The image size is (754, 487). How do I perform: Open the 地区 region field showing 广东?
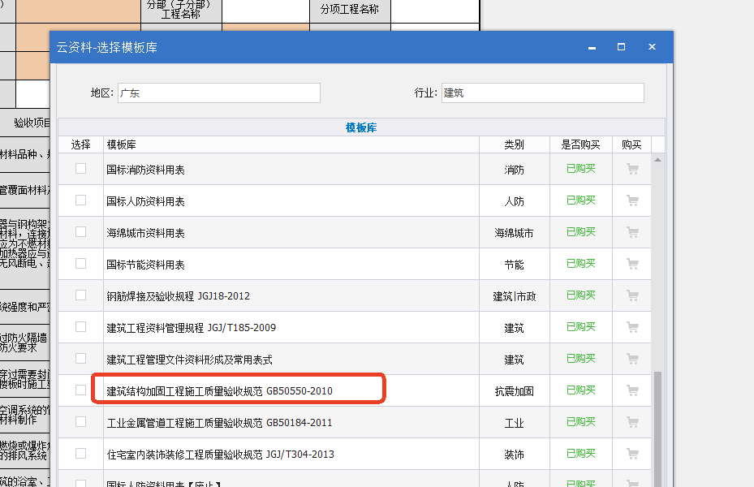tap(218, 93)
